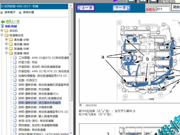Screen dimensions: 180x135
Task: Open 拆卸-重新安装: 发动机/变速箱总成
Action: click(x=40, y=98)
